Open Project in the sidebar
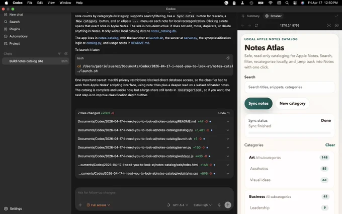The image size is (342, 214). click(x=15, y=43)
